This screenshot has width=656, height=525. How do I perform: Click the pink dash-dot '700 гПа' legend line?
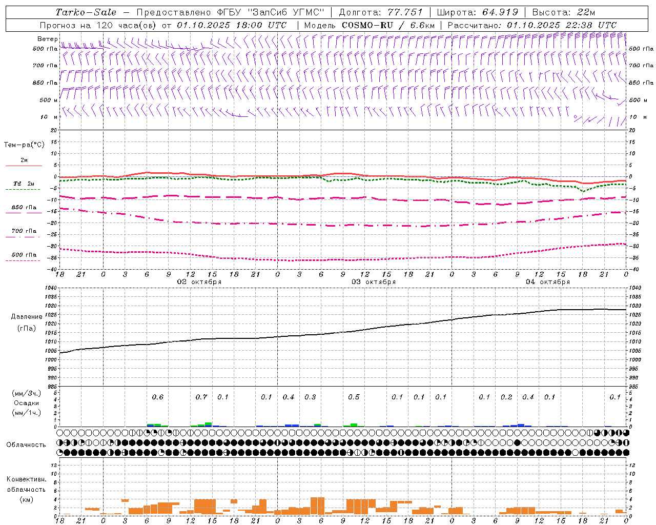pyautogui.click(x=23, y=237)
